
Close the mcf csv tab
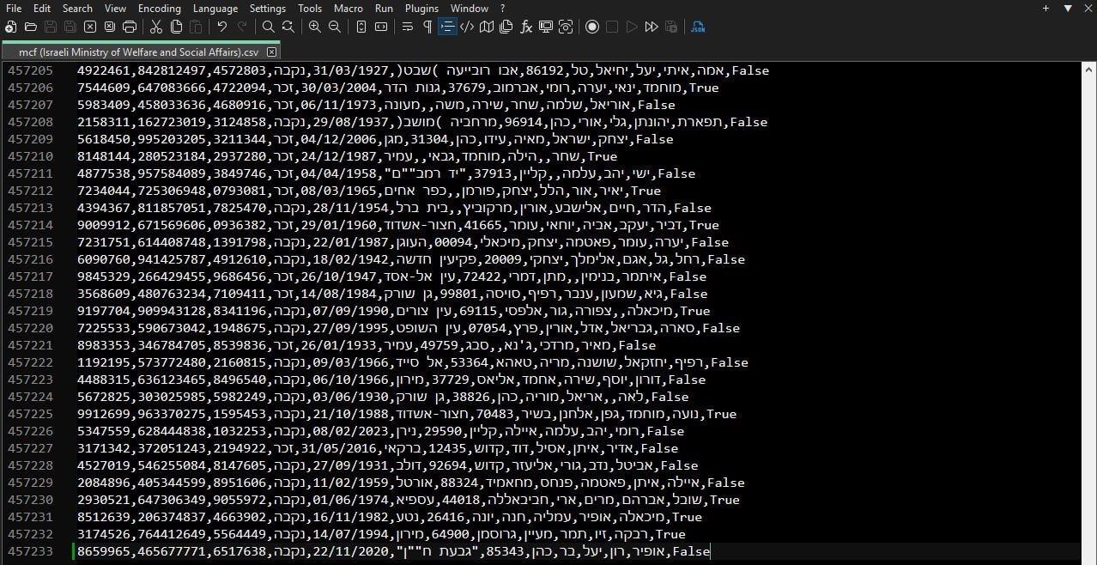click(x=272, y=52)
